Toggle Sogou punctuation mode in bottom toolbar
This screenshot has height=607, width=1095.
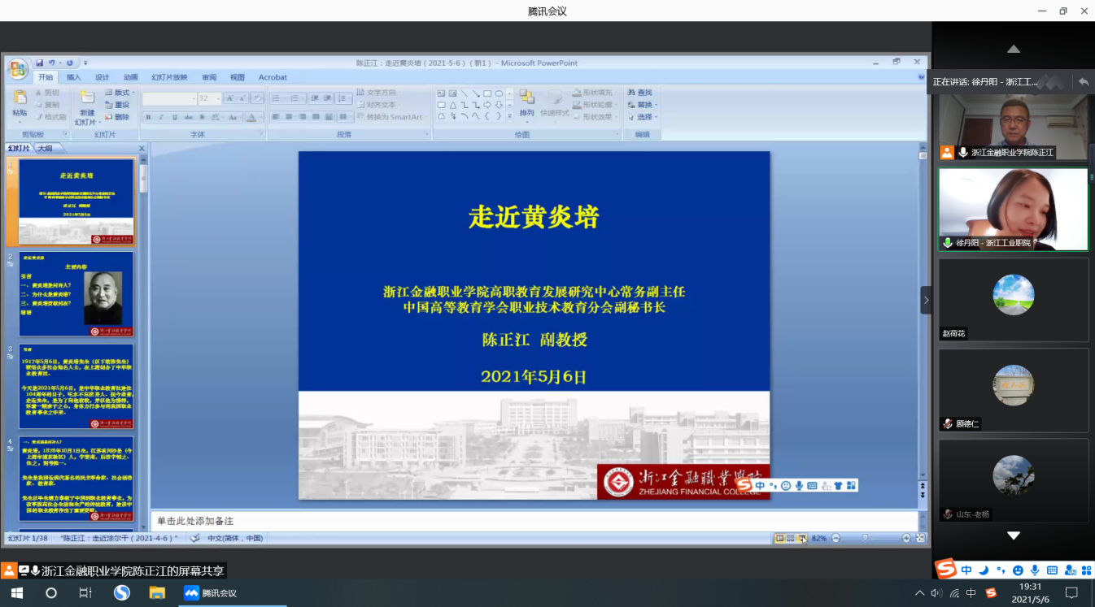1001,570
